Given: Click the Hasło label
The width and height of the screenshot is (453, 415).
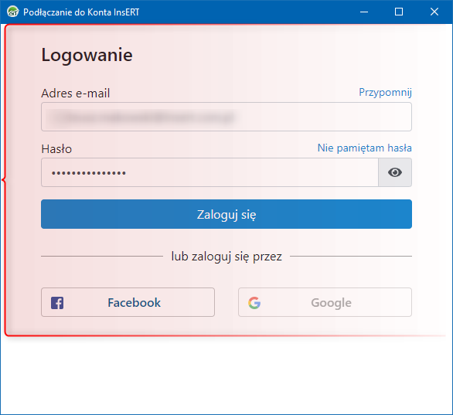Looking at the screenshot, I should pos(56,149).
